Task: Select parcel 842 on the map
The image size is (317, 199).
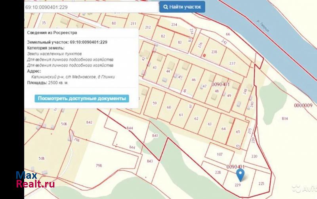Action: click(x=89, y=122)
